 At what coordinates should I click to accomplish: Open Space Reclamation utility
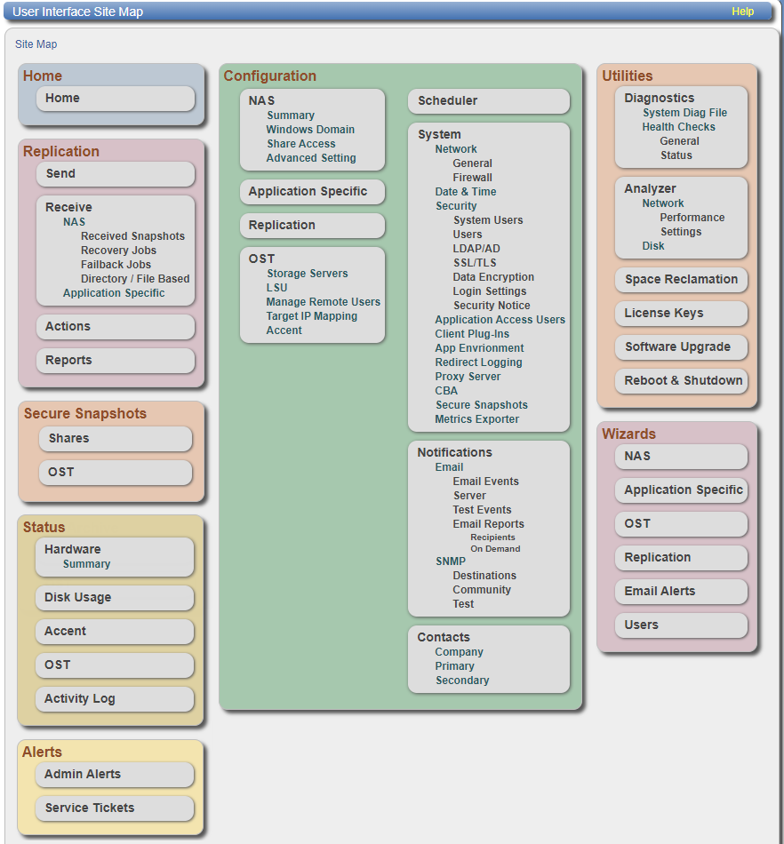coord(681,280)
